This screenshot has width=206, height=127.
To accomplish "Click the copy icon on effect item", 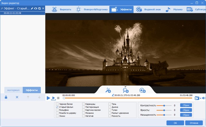I will click(40, 8).
